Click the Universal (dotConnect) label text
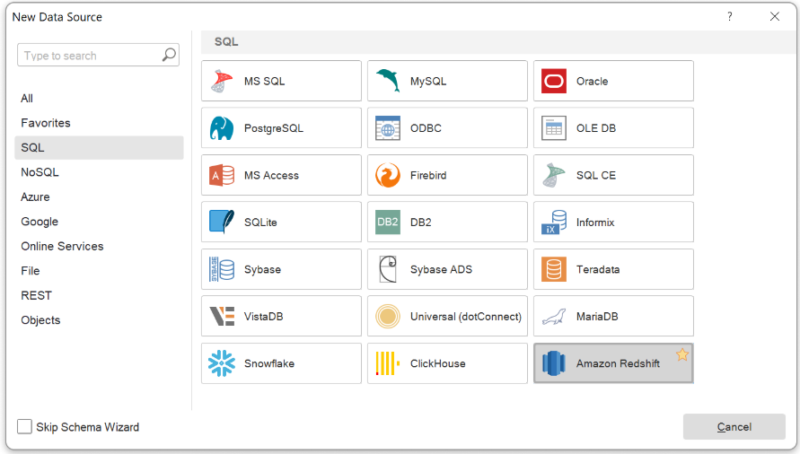This screenshot has height=454, width=800. 466,317
